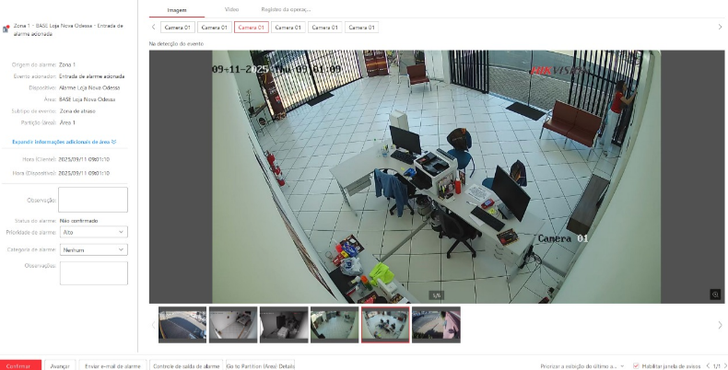
Task: Toggle the Habilitar janela de avisos checkbox
Action: click(x=636, y=365)
